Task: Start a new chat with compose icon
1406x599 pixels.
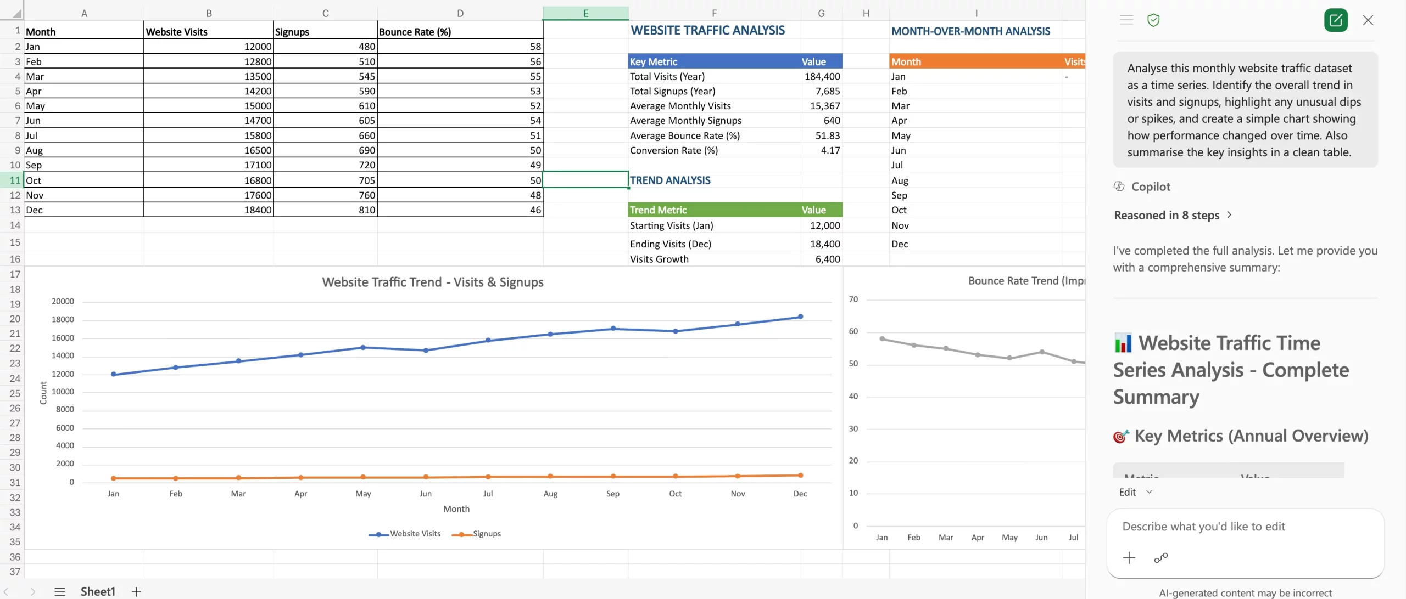Action: [1336, 20]
